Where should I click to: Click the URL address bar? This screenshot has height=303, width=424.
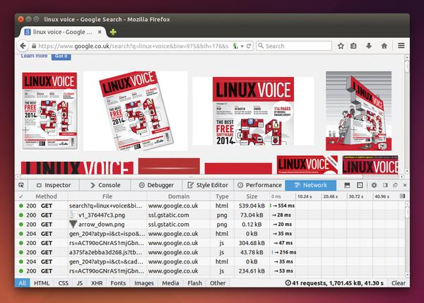pos(133,46)
